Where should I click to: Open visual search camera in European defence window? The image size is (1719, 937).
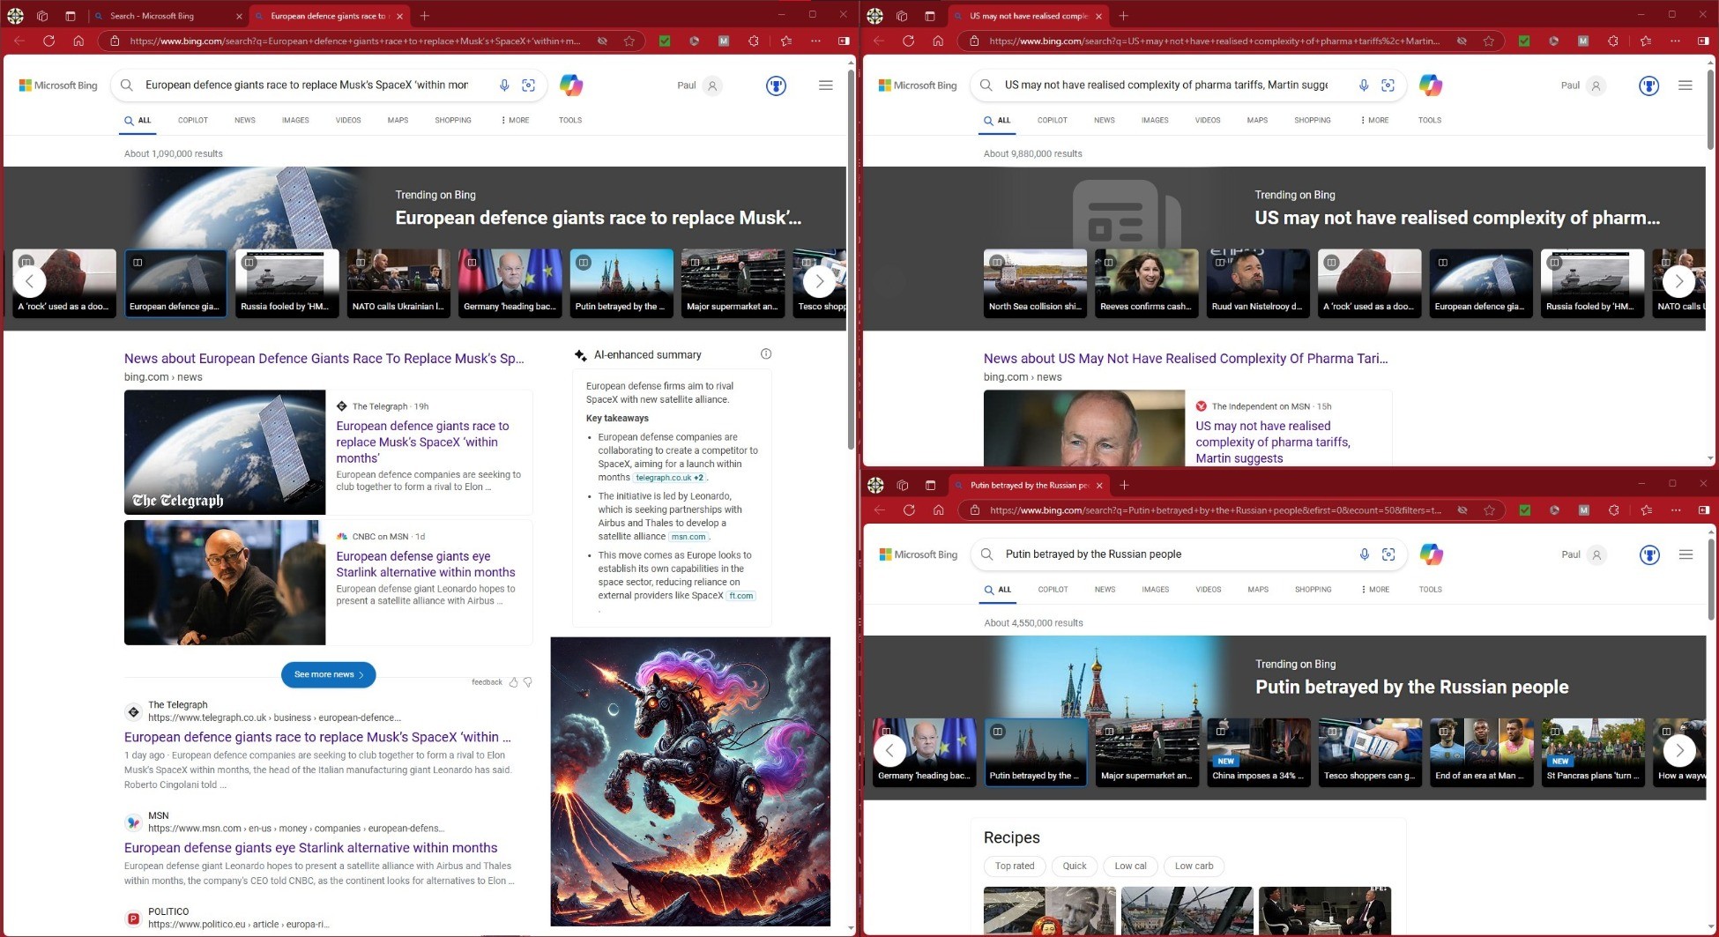click(529, 86)
